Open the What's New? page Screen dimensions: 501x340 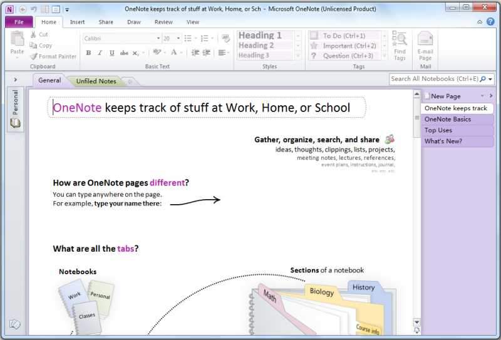click(457, 142)
